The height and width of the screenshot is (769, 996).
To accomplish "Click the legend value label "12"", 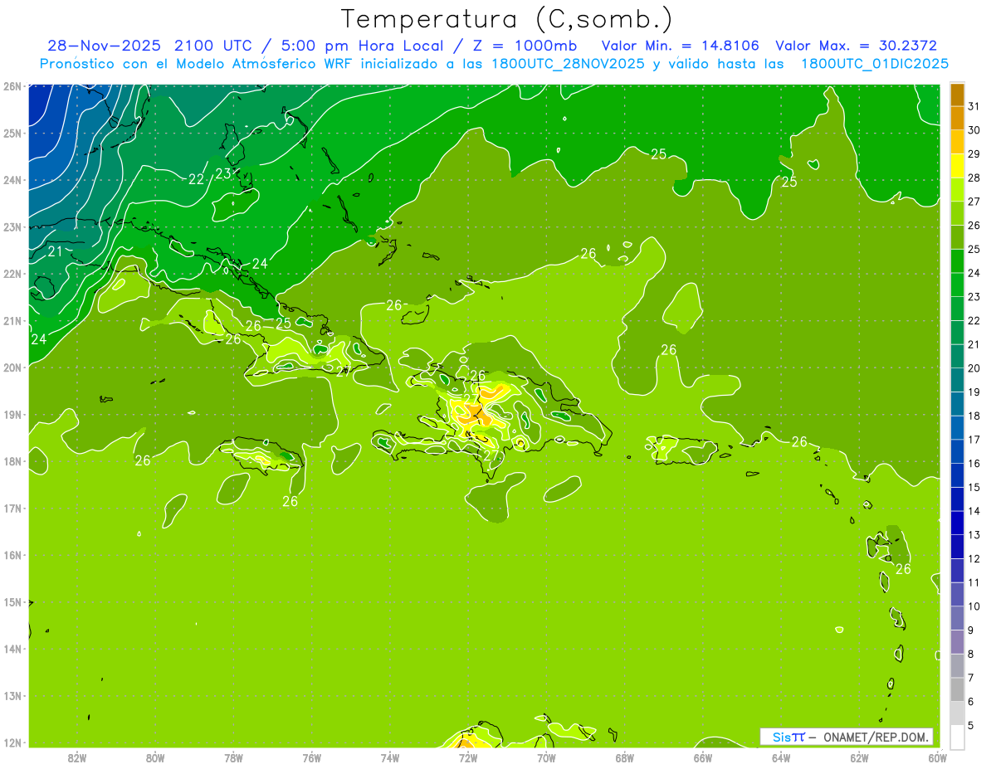I will tap(974, 558).
